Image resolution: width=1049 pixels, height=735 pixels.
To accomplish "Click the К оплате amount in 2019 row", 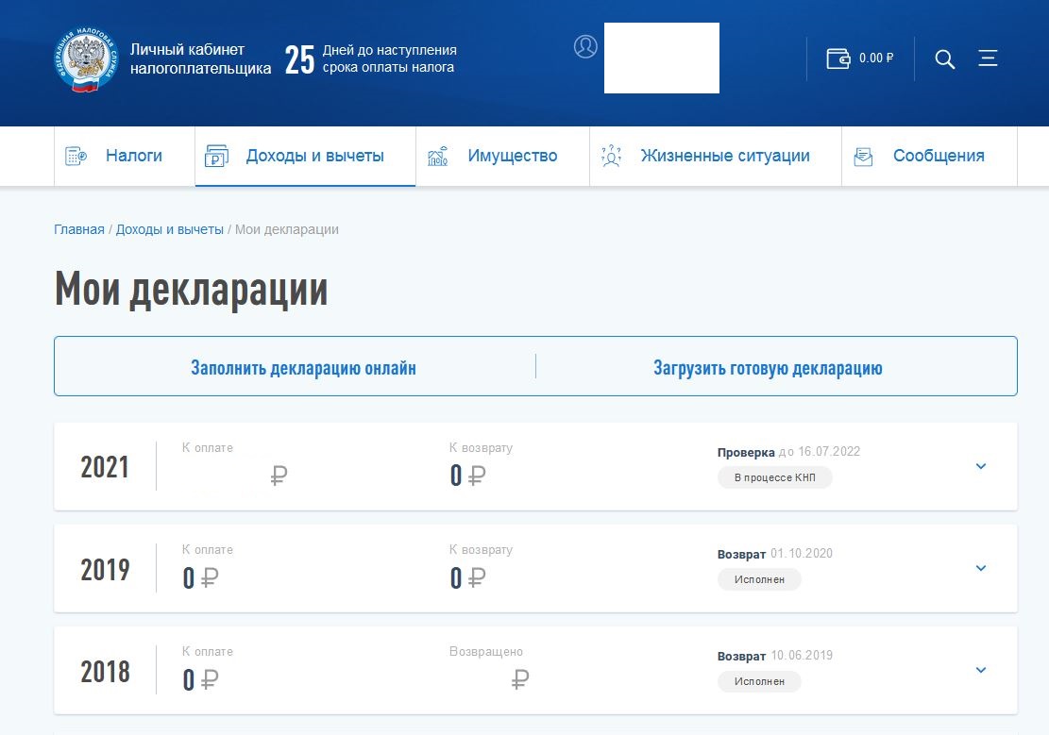I will click(200, 577).
